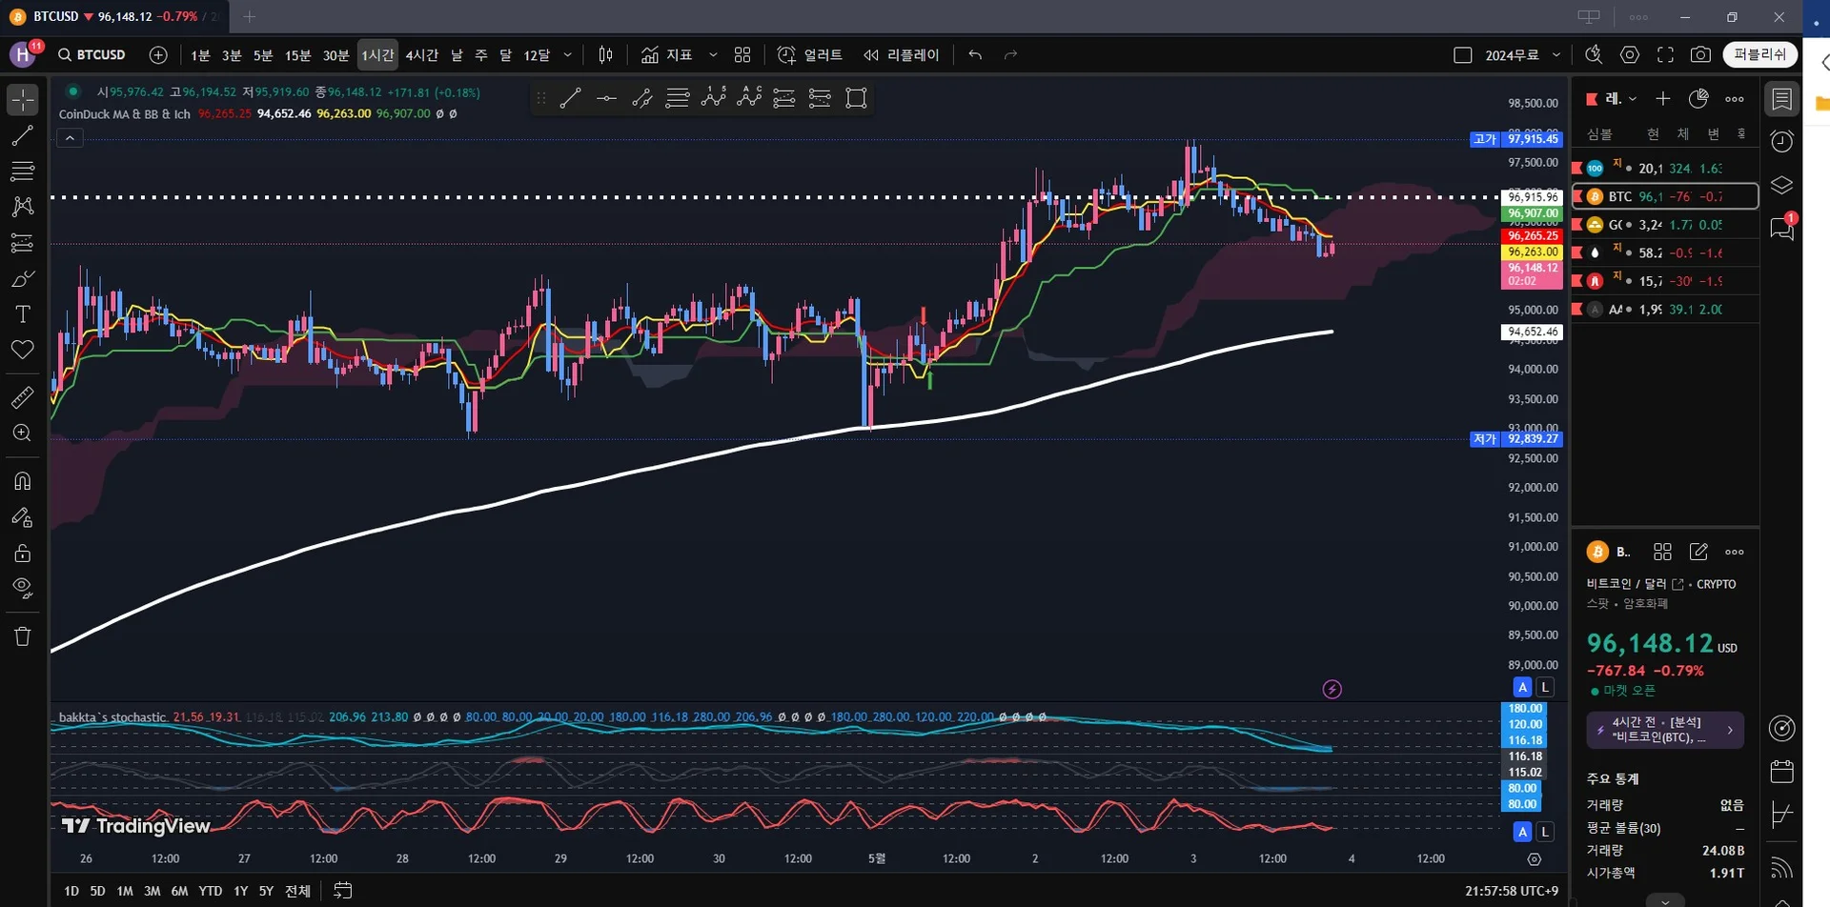Toggle auto scale A on price axis

(x=1522, y=687)
